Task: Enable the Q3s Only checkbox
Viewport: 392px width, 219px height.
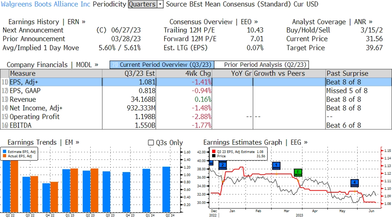Action: tap(151, 143)
